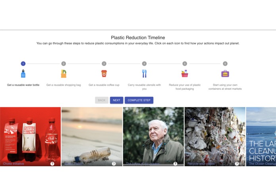Open help icon on Choke Initiative tile
Screen dimensions: 276x196
pyautogui.click(x=52, y=163)
